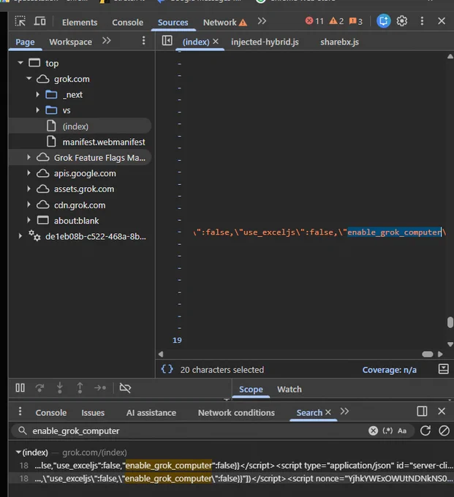This screenshot has height=497, width=454.
Task: Click the step over icon
Action: point(39,387)
